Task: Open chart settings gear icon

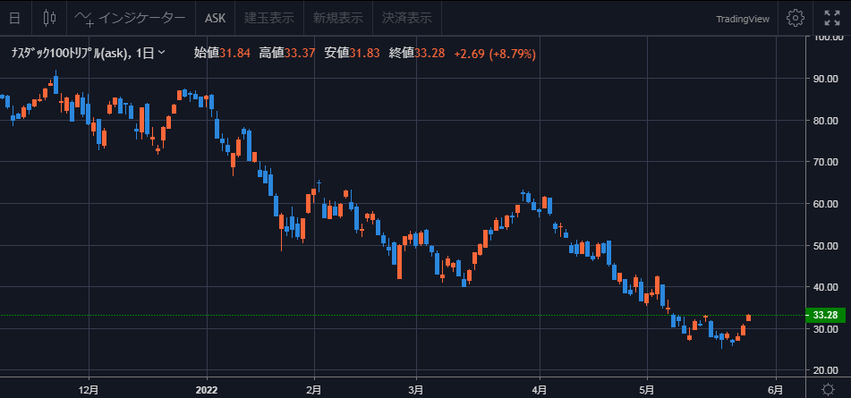Action: 796,18
